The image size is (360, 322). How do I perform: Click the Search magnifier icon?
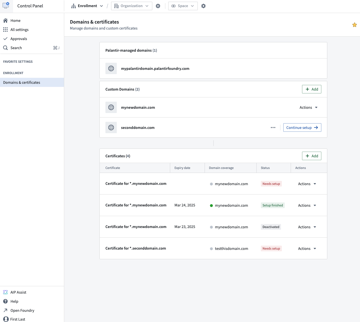5,48
